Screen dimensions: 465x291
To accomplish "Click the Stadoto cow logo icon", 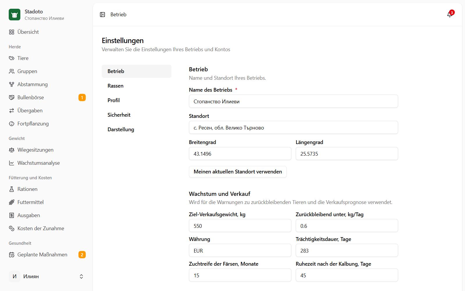I will [x=15, y=15].
